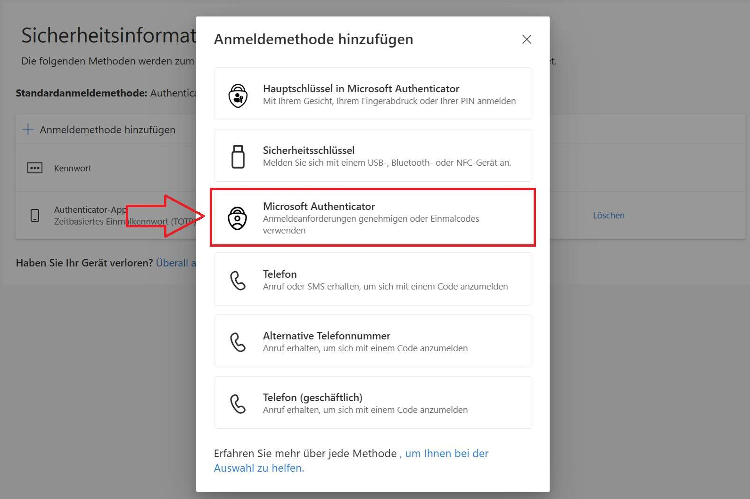Image resolution: width=750 pixels, height=499 pixels.
Task: Click the Alternative Telefonnummer phone icon
Action: pyautogui.click(x=238, y=342)
